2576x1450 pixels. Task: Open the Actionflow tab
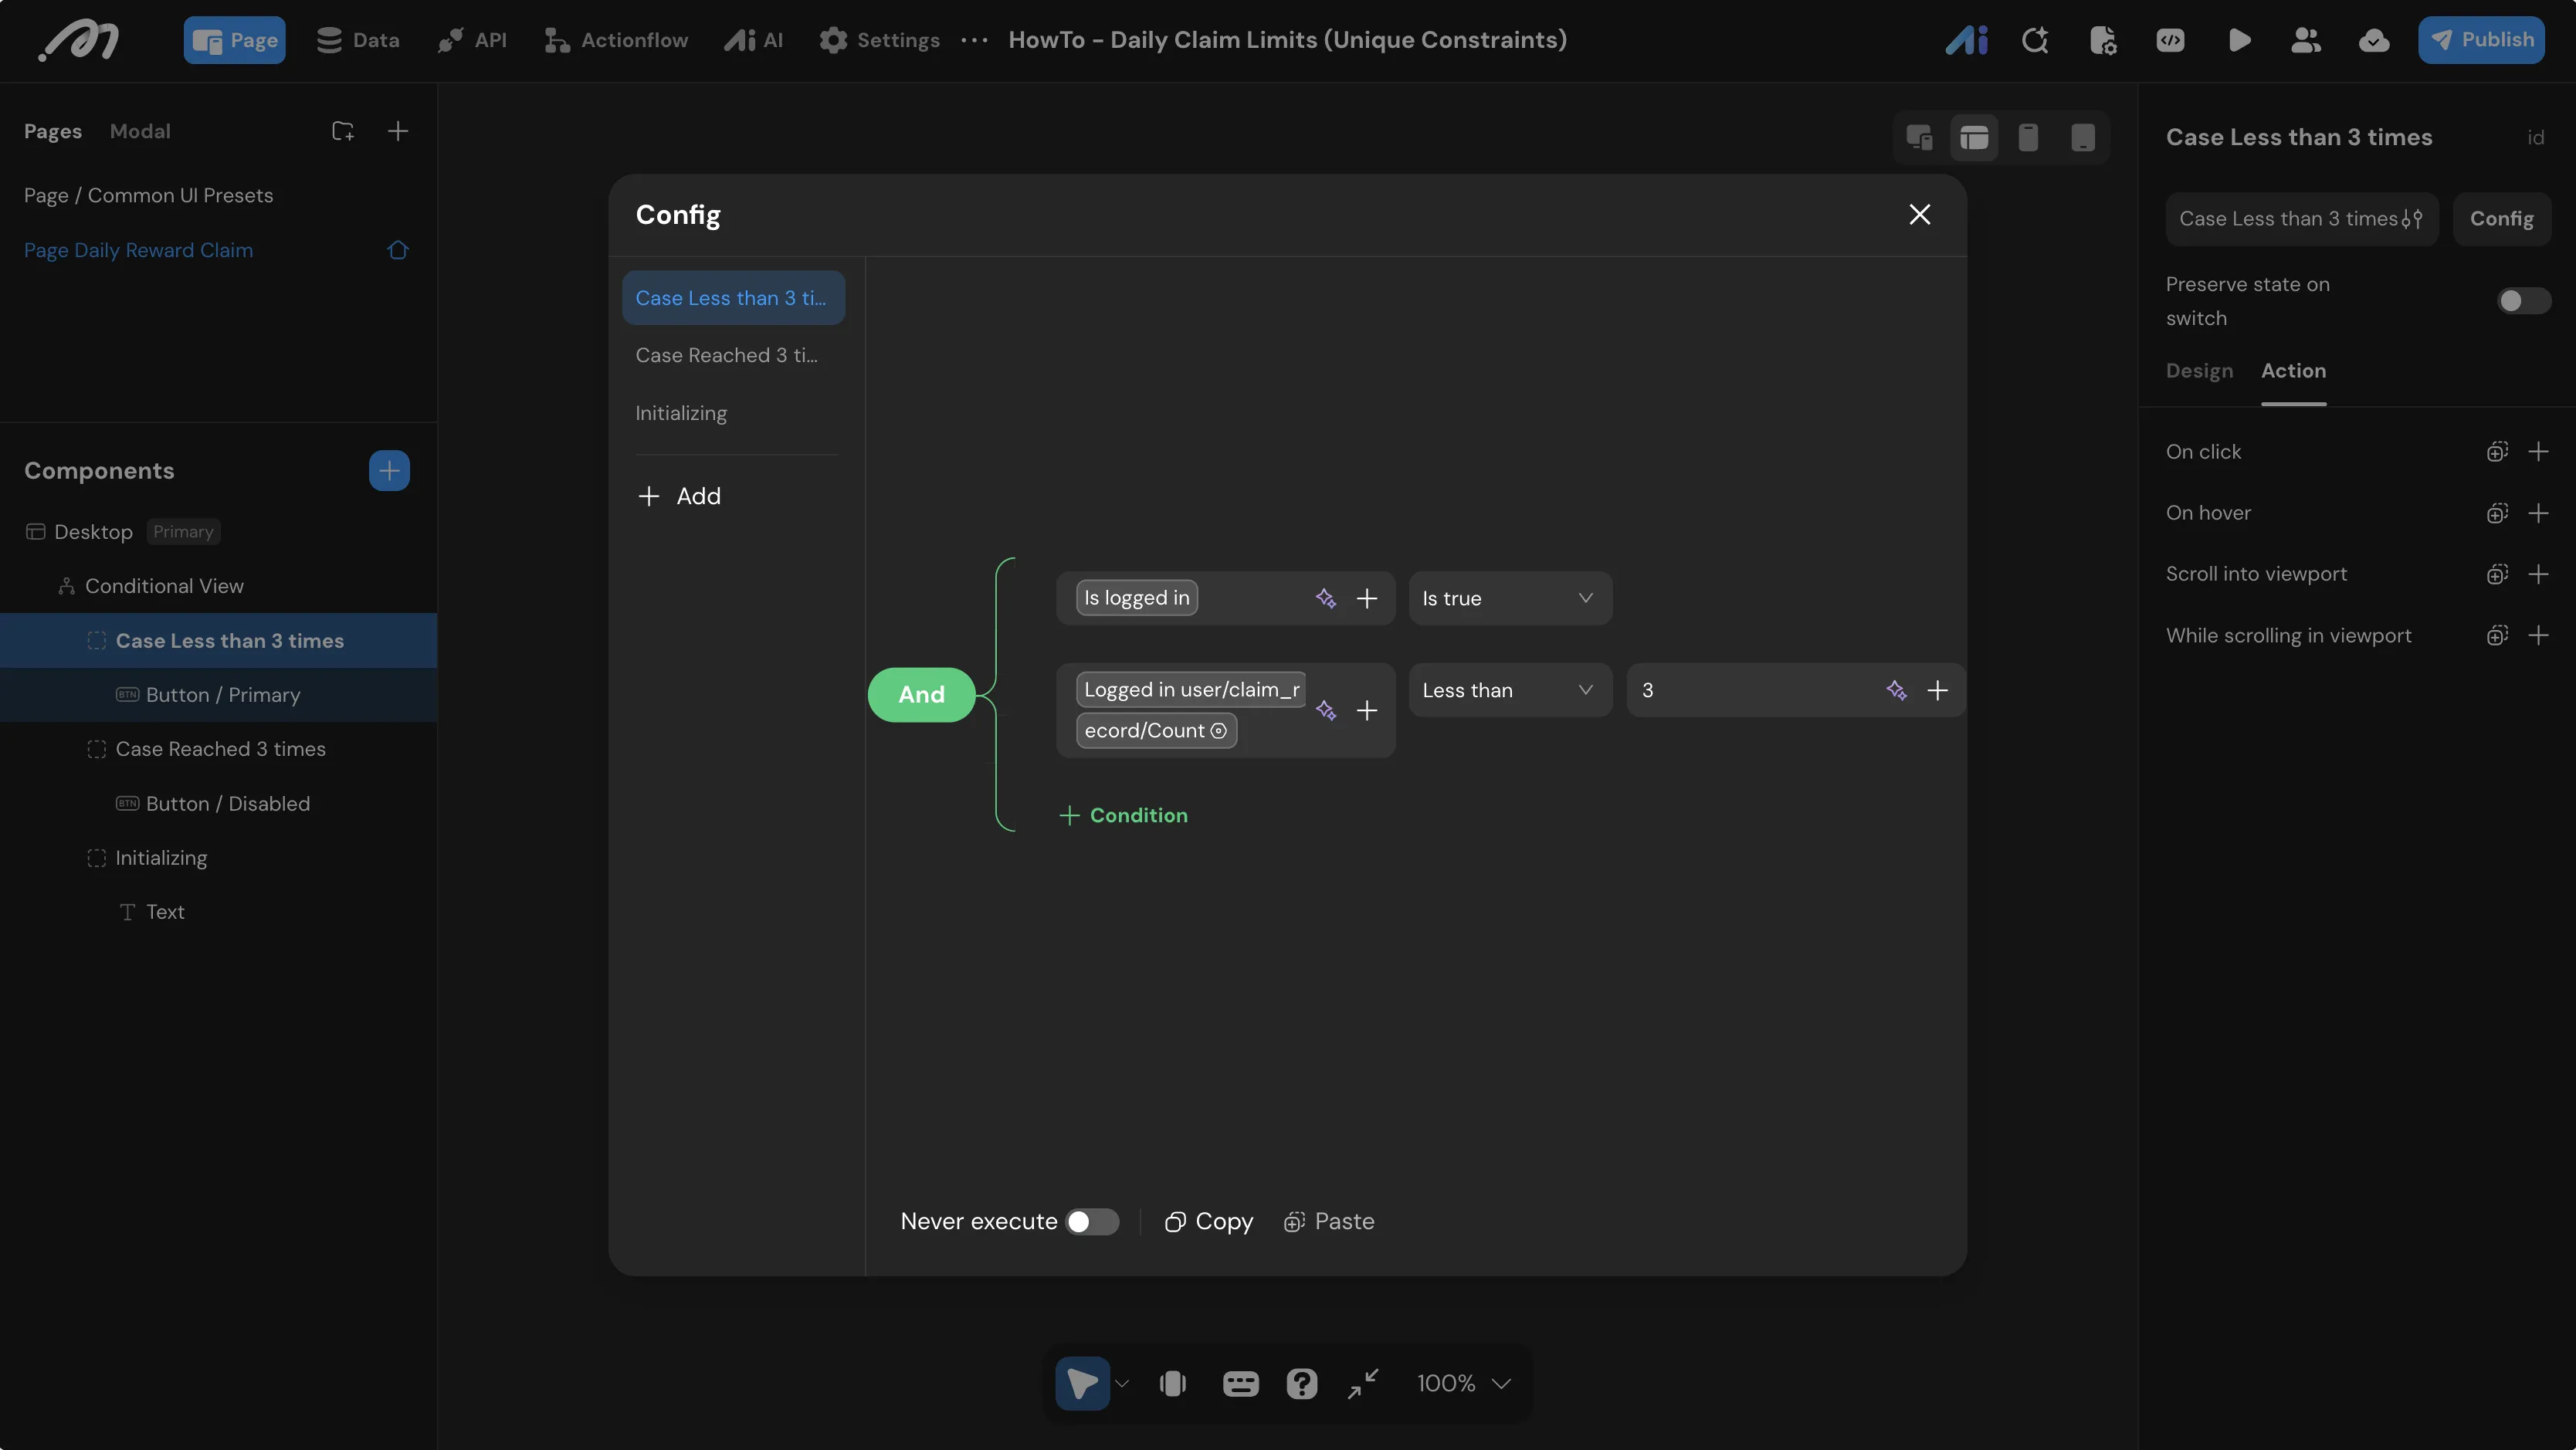click(x=616, y=40)
